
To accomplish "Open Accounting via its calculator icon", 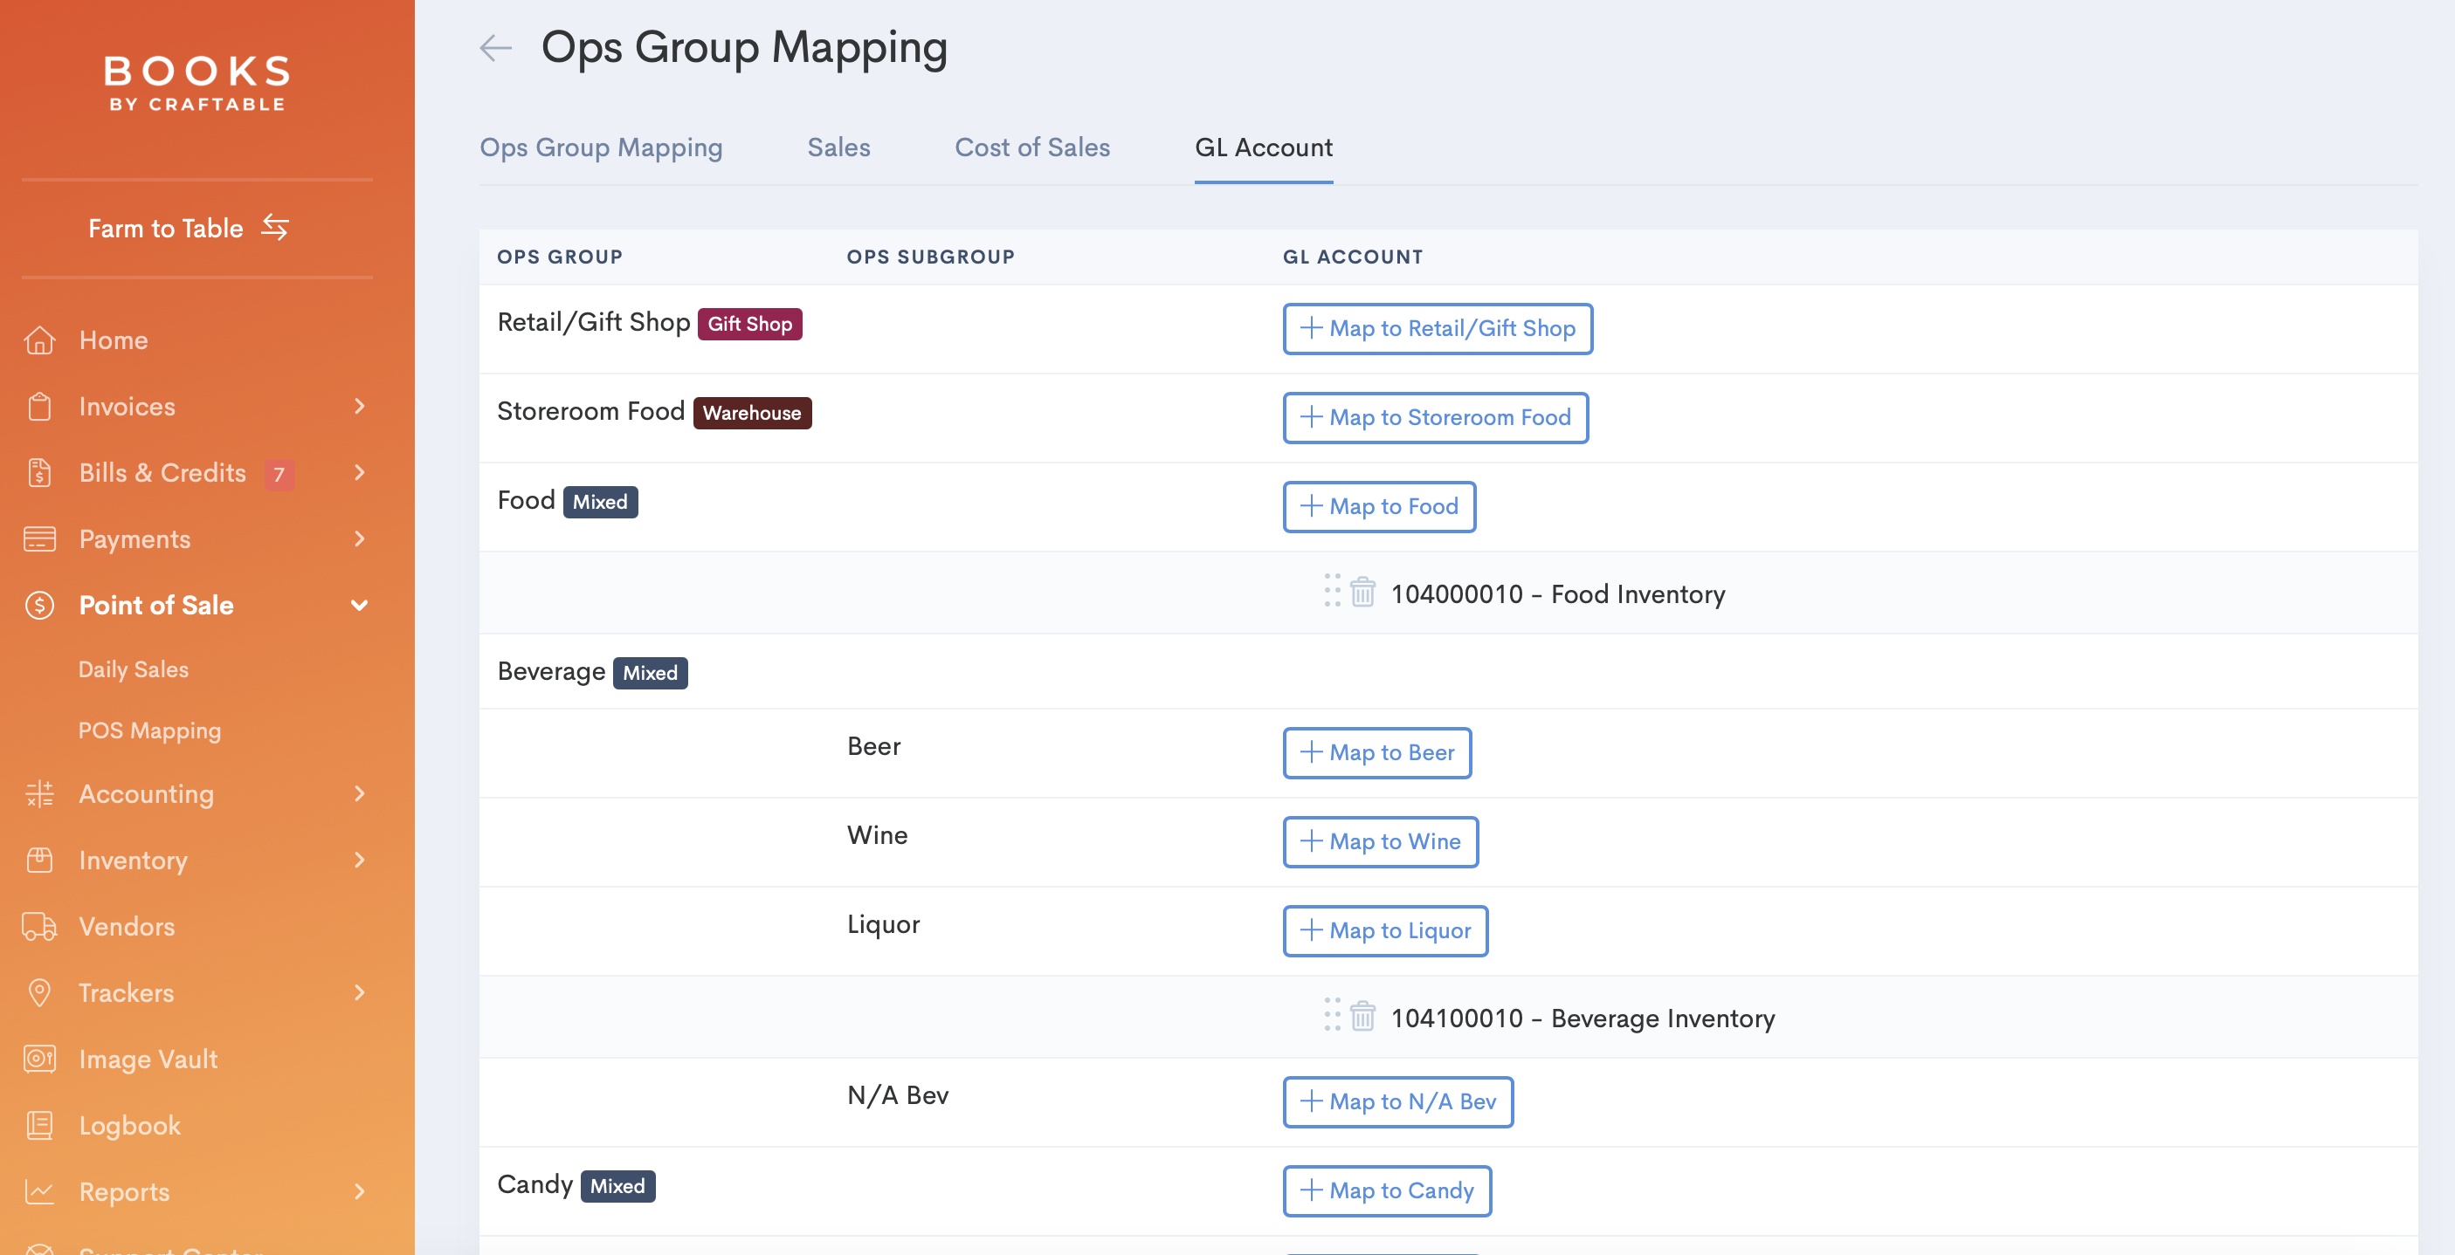I will [39, 793].
